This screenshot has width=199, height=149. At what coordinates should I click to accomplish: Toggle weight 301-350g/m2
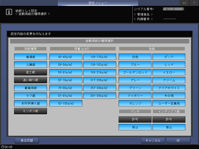point(100,96)
